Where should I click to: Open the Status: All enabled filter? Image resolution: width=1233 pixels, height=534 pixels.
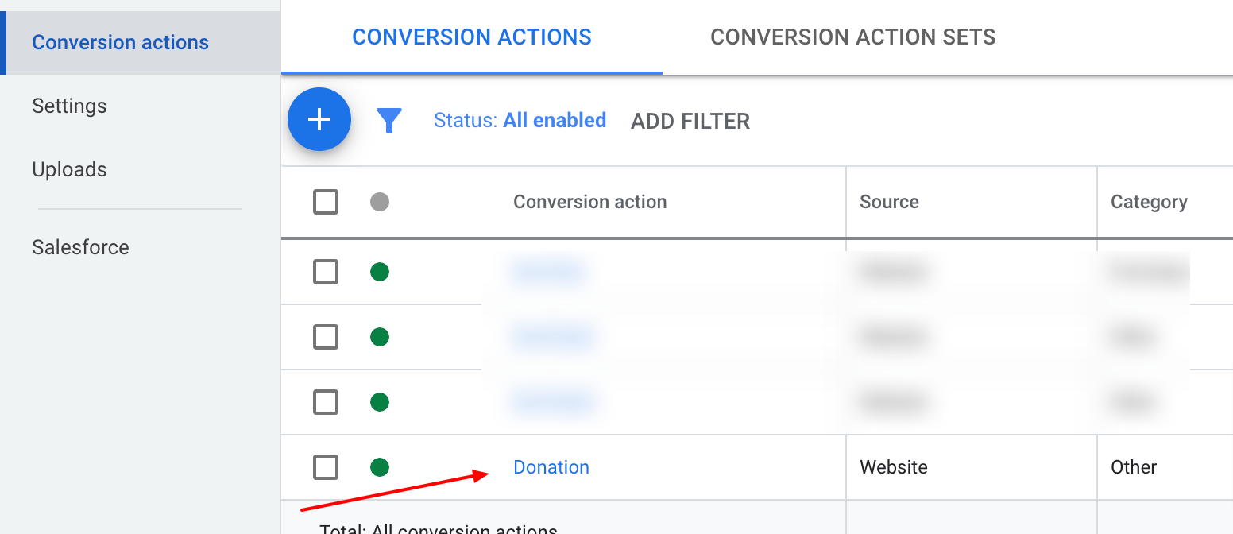tap(520, 121)
